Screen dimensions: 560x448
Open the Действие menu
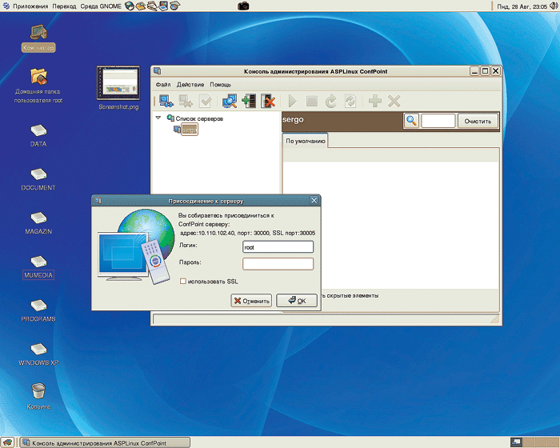(190, 85)
